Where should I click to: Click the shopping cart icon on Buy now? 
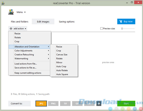[121, 21]
